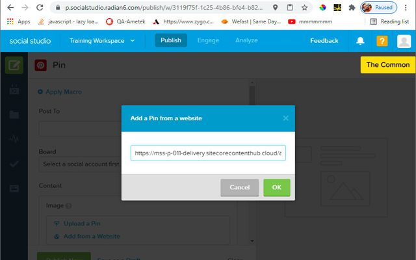The height and width of the screenshot is (260, 416).
Task: Click Cancel in the pin dialog
Action: click(240, 187)
